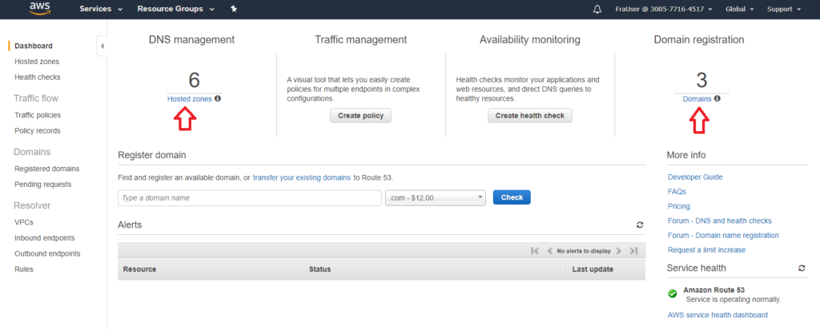Click the Create health check button
Viewport: 820px width, 330px height.
pyautogui.click(x=529, y=116)
